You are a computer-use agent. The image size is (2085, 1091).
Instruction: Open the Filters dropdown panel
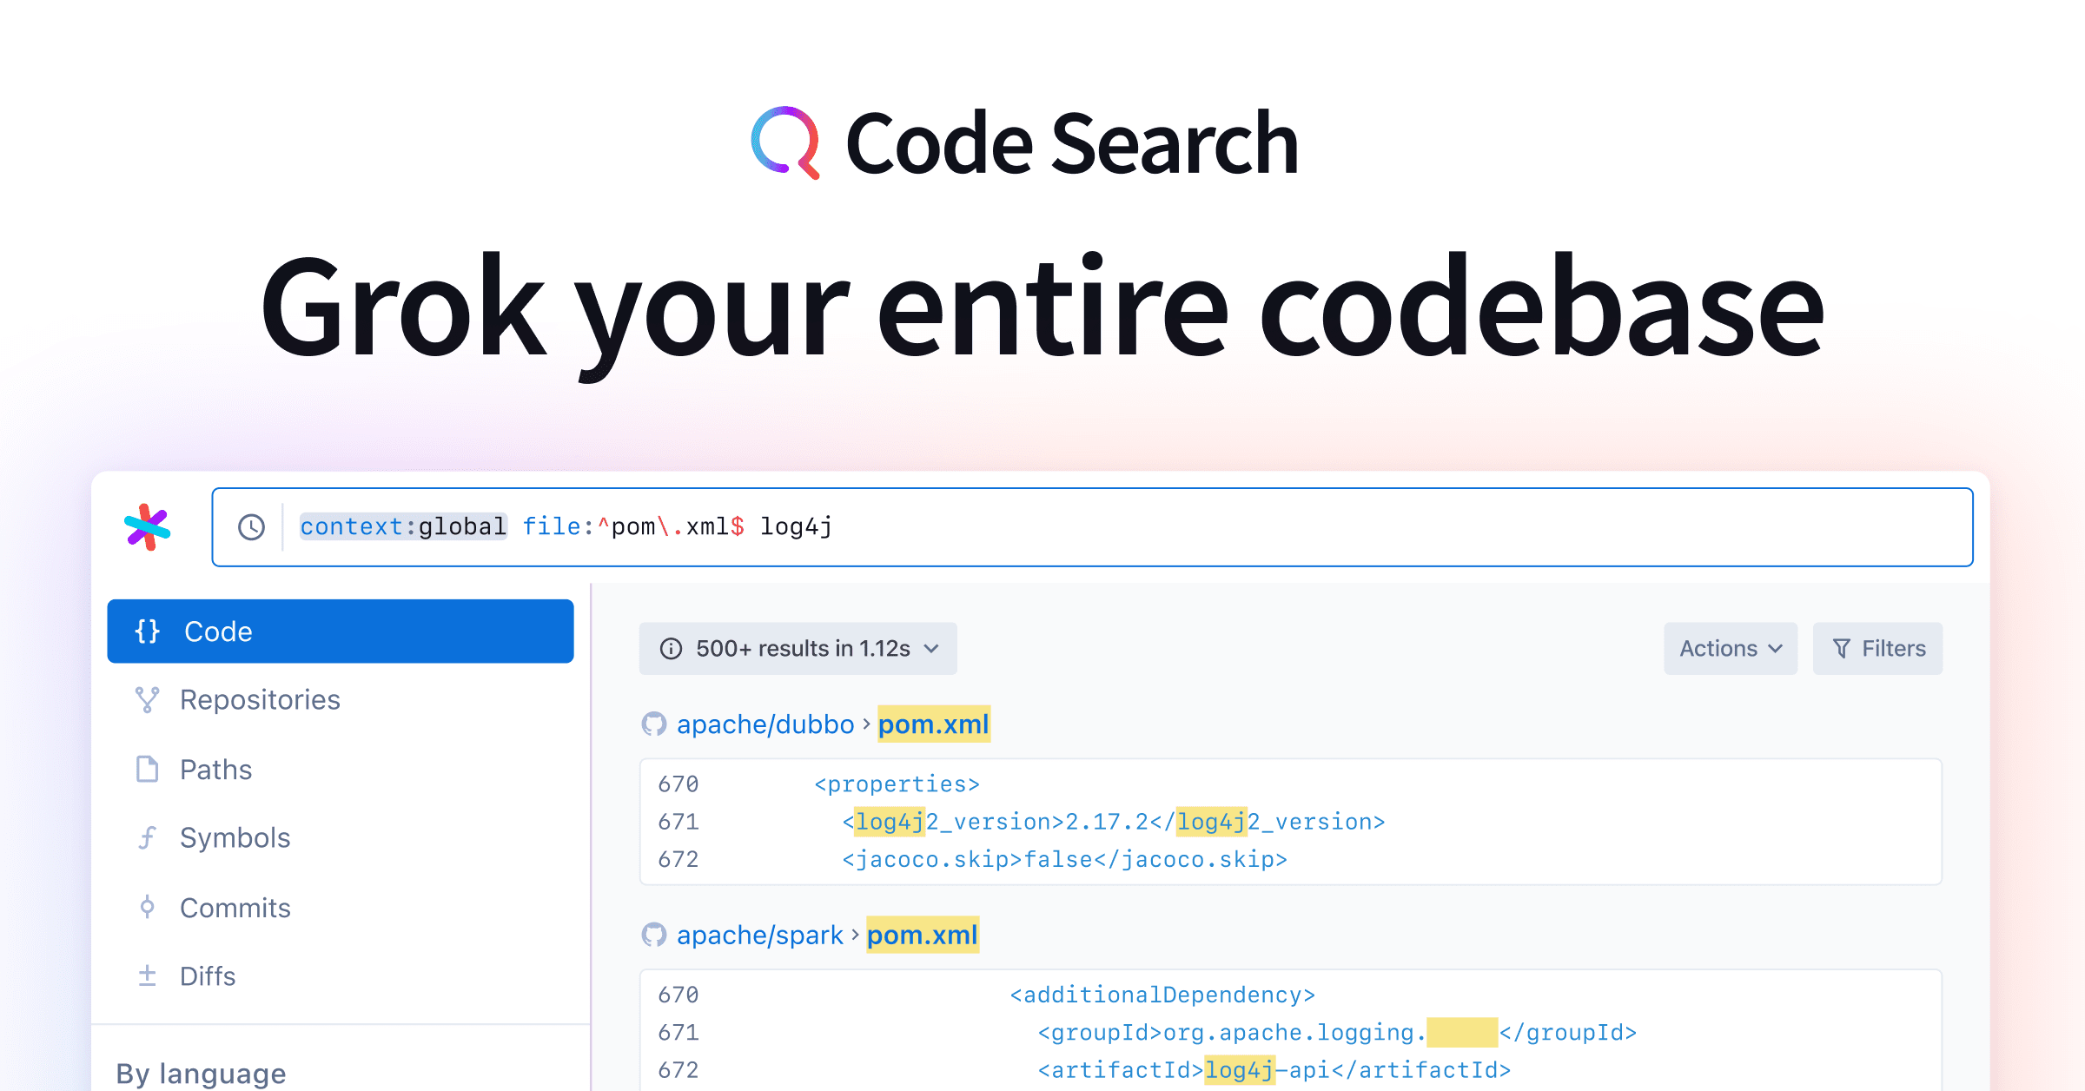pos(1879,648)
